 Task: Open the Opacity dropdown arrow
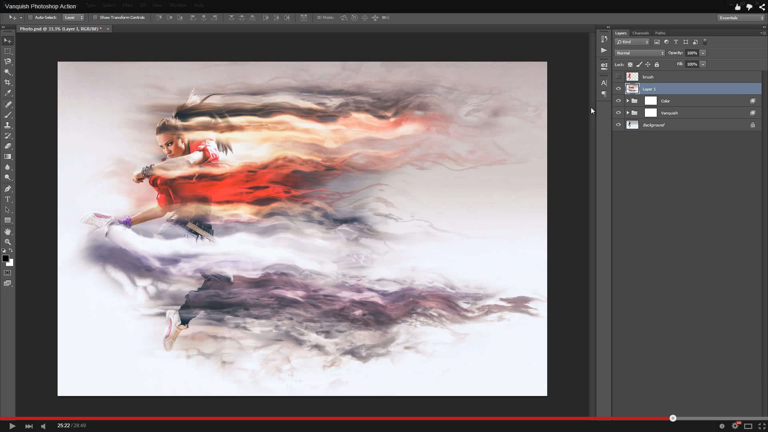point(703,53)
